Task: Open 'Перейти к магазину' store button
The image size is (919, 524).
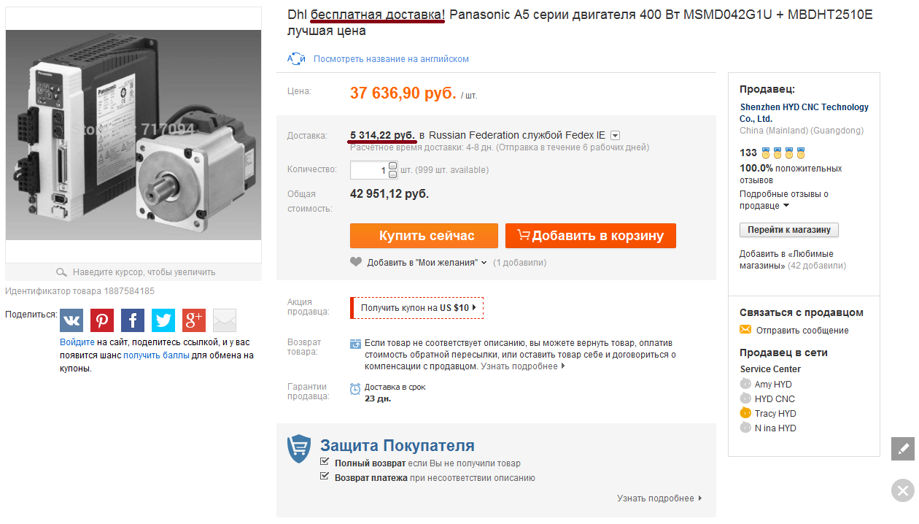Action: coord(789,230)
